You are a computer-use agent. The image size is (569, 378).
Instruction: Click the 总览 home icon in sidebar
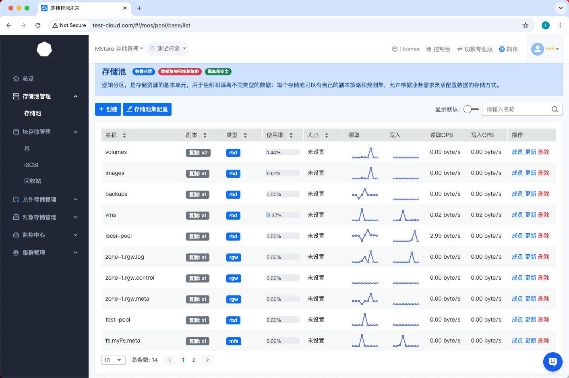16,79
